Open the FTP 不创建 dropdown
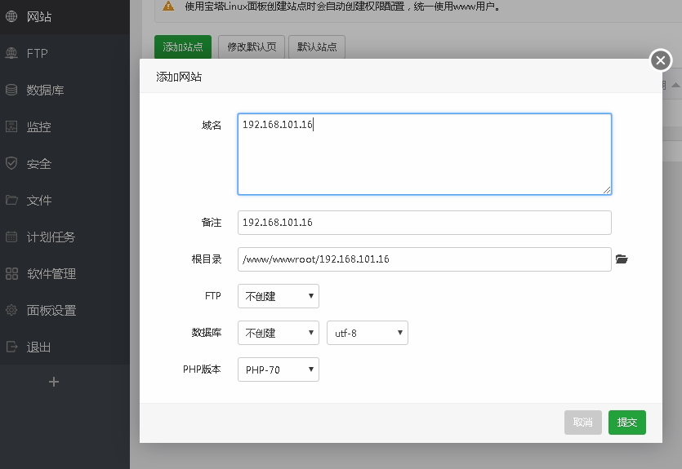The height and width of the screenshot is (469, 682). pos(279,296)
